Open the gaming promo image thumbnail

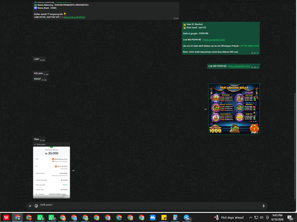[234, 109]
